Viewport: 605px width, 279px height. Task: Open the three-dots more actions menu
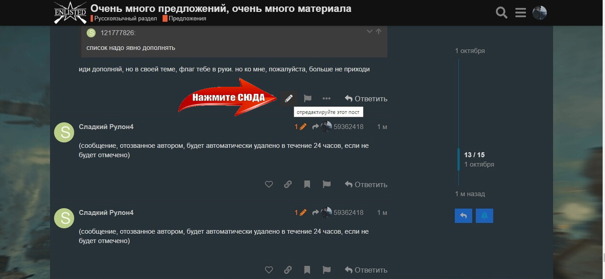(x=326, y=99)
